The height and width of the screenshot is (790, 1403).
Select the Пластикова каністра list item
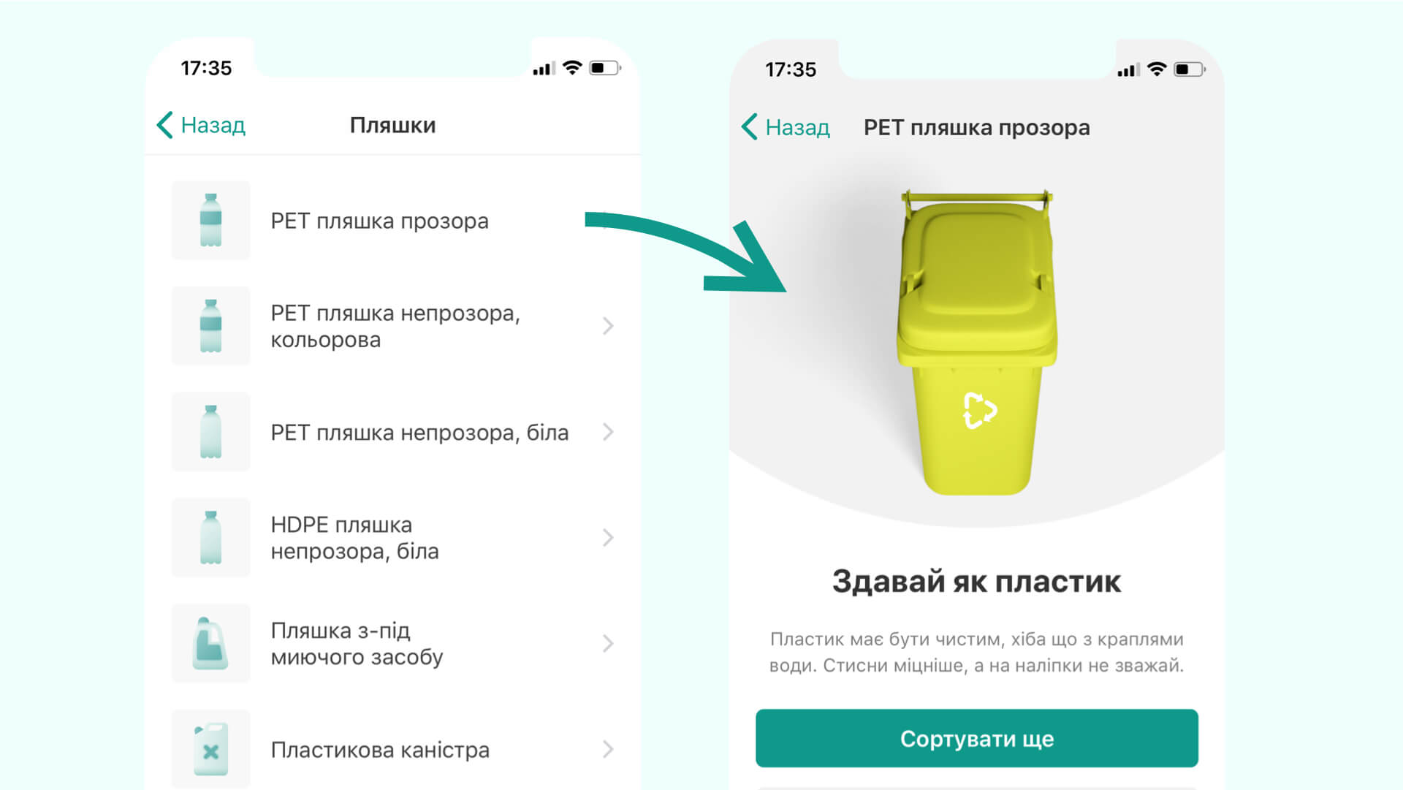(x=393, y=749)
